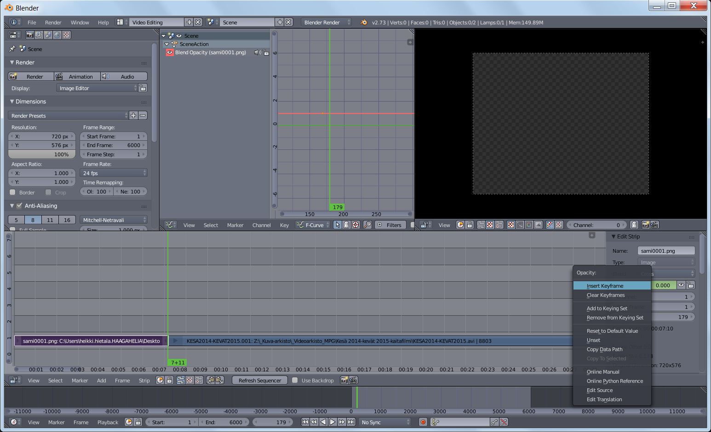Open the Render tab icon in Properties header
The height and width of the screenshot is (432, 711).
click(x=30, y=35)
